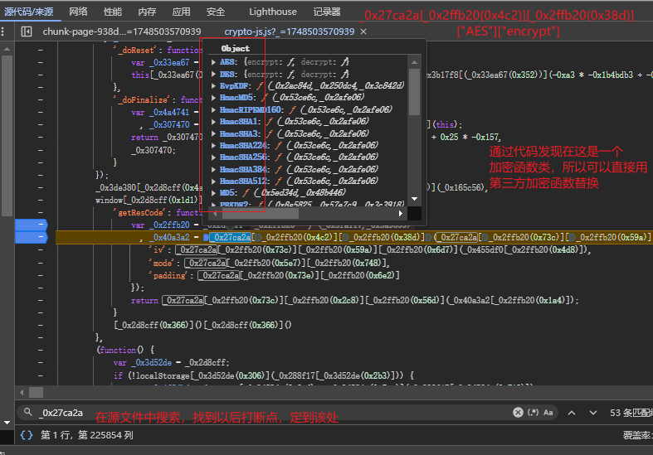Open the 应用 panel tab
This screenshot has height=455, width=653.
(x=181, y=12)
